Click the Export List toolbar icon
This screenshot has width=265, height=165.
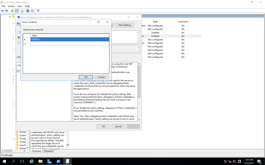coord(22,11)
